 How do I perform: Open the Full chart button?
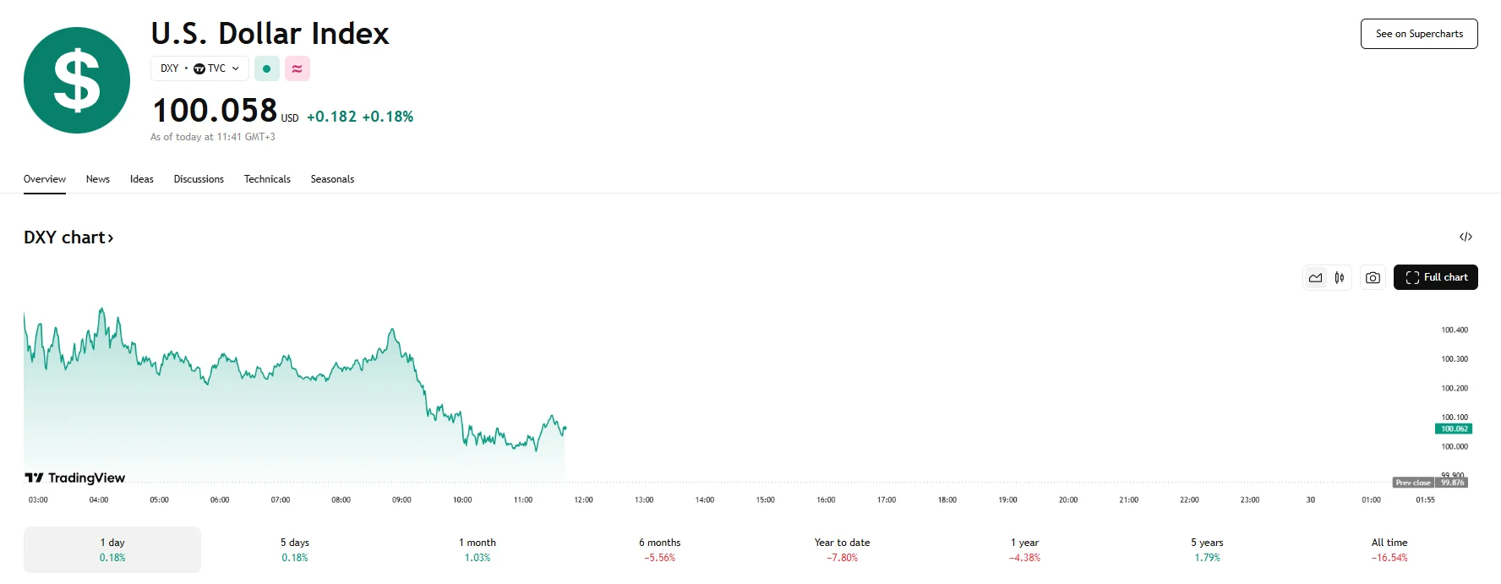[x=1435, y=277]
